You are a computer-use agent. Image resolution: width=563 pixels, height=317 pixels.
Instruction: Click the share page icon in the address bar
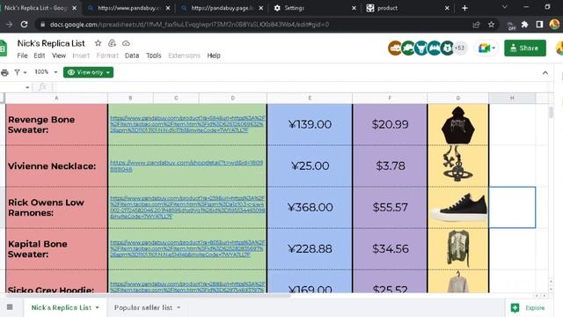coord(476,25)
